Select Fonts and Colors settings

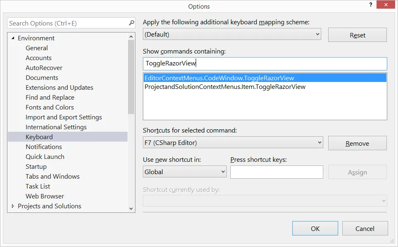click(50, 107)
